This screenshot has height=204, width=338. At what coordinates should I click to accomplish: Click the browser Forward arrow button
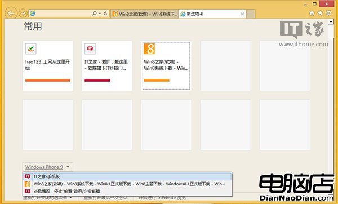tap(23, 14)
